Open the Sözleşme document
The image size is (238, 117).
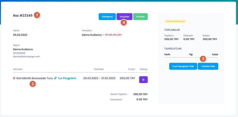[107, 17]
